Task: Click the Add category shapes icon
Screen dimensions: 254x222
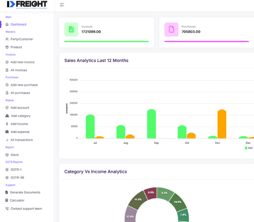Action: [x=7, y=116]
